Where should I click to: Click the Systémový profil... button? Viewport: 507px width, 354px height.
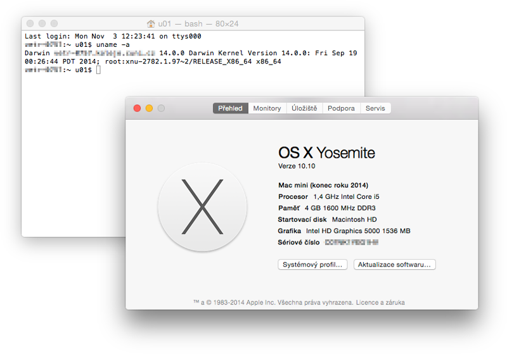(x=312, y=265)
